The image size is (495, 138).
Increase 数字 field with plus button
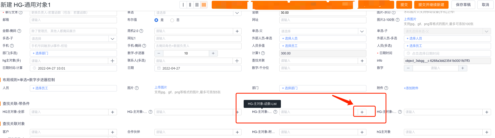pos(463,68)
